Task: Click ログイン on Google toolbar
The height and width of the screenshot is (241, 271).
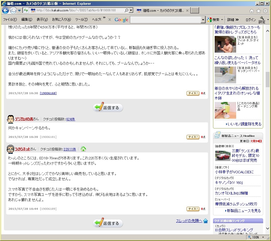Action: 251,20
